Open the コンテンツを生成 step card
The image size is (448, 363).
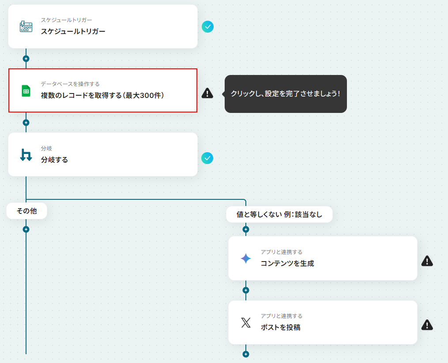coord(323,258)
